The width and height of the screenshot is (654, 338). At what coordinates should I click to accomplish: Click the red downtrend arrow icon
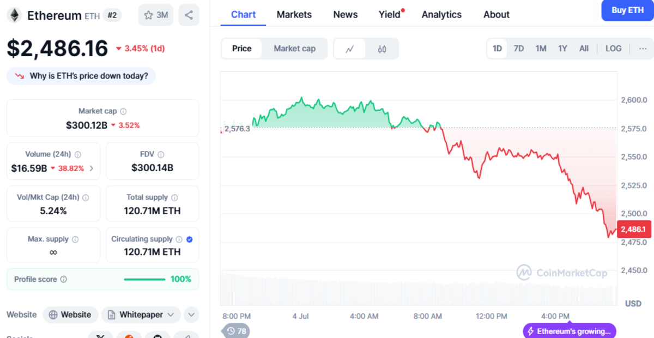20,76
